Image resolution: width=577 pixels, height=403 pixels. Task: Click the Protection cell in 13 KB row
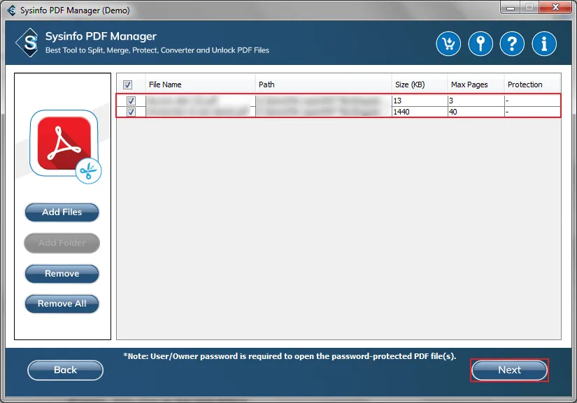click(532, 101)
